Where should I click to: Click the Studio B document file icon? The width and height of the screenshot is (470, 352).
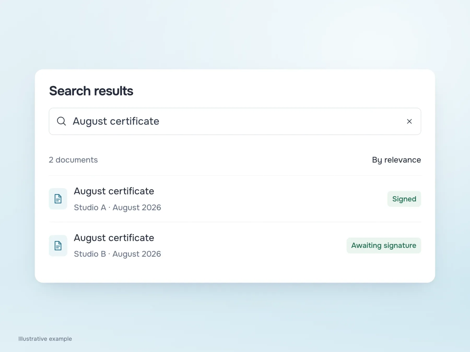(x=58, y=246)
